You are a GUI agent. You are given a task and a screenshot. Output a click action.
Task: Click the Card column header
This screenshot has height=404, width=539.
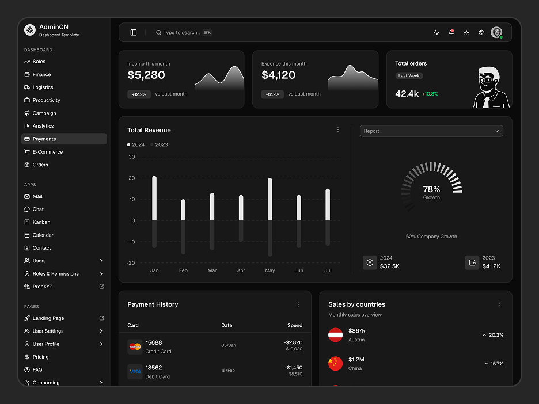pyautogui.click(x=133, y=325)
